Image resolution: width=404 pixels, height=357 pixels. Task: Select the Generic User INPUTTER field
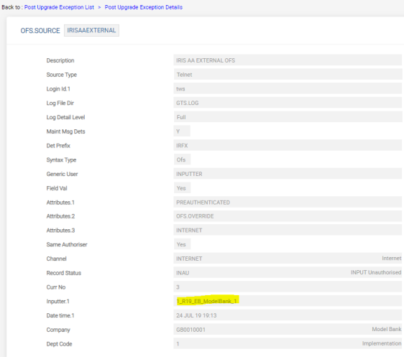click(288, 174)
